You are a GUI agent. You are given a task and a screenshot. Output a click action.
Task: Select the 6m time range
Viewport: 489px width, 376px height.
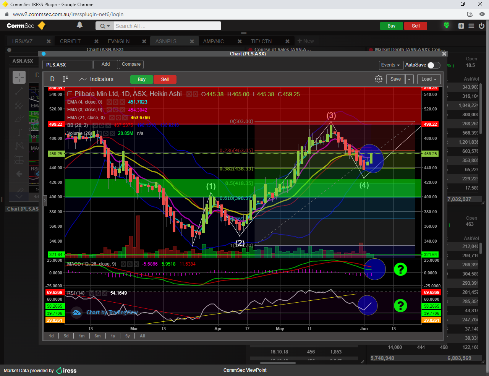coord(97,336)
